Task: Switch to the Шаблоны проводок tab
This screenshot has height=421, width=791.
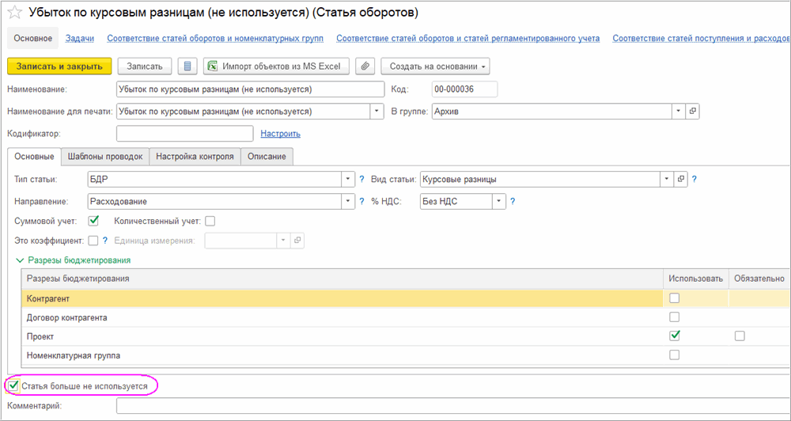Action: pos(104,157)
